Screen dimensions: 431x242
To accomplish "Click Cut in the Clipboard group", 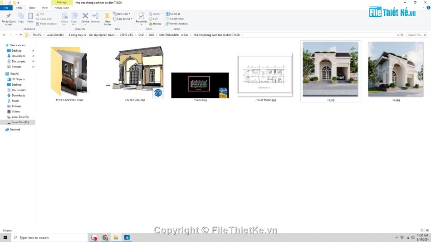I will click(40, 14).
